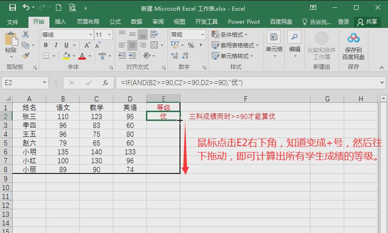The height and width of the screenshot is (233, 388).
Task: Open 套用表格格式 table format menu
Action: coord(235,45)
